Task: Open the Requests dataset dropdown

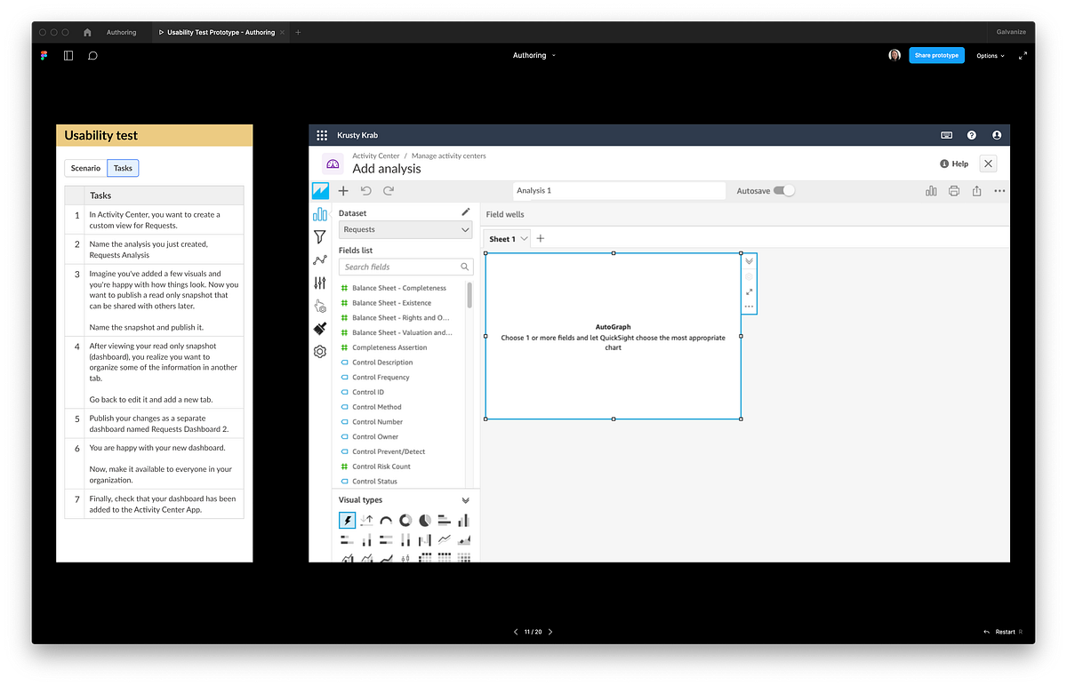Action: click(x=405, y=229)
